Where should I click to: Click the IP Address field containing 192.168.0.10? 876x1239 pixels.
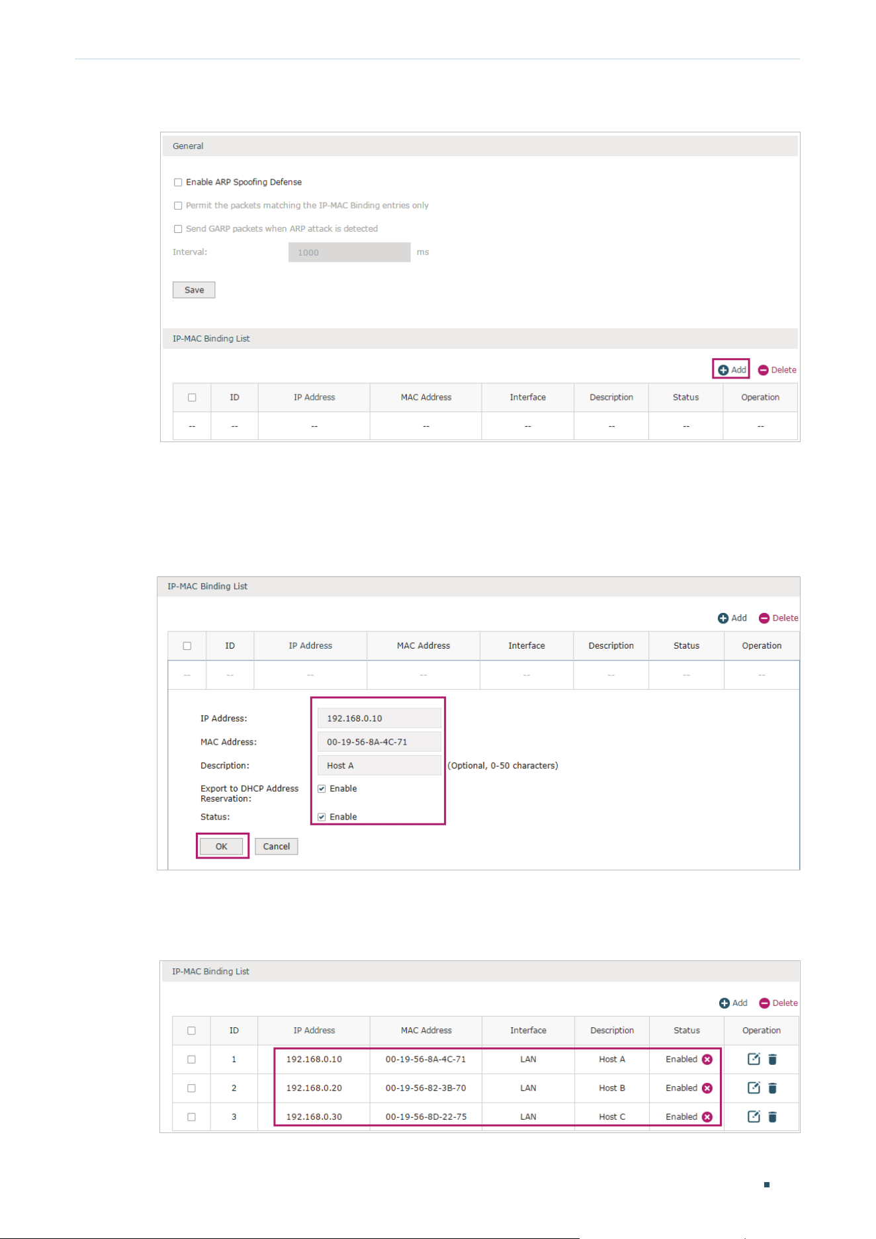click(x=379, y=718)
